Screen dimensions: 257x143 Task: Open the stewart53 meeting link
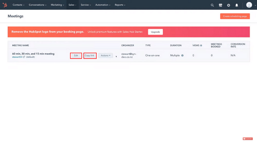point(17,57)
